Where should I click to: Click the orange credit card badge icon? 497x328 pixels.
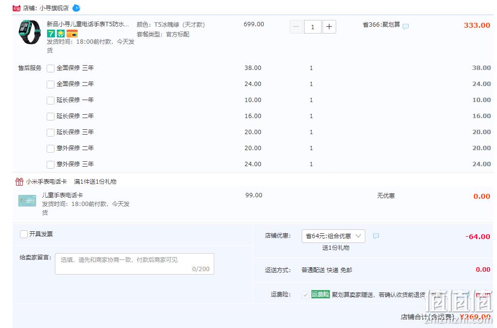72,33
